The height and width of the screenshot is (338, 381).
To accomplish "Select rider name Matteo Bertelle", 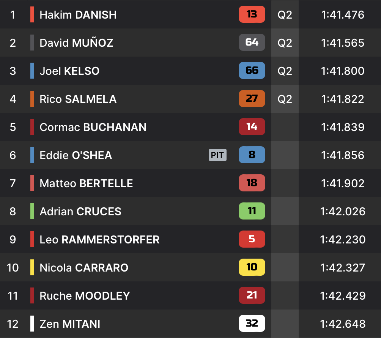I will [86, 183].
